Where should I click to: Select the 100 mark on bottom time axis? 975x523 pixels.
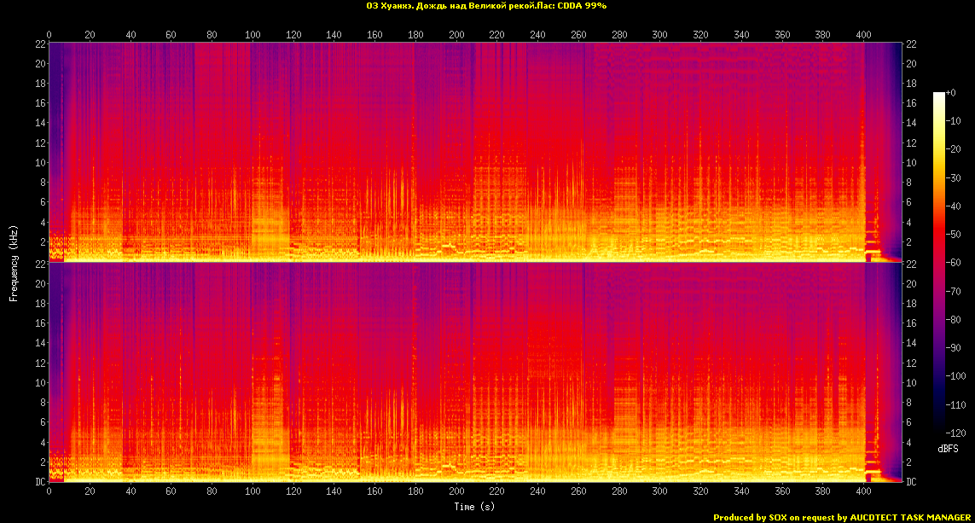[252, 492]
